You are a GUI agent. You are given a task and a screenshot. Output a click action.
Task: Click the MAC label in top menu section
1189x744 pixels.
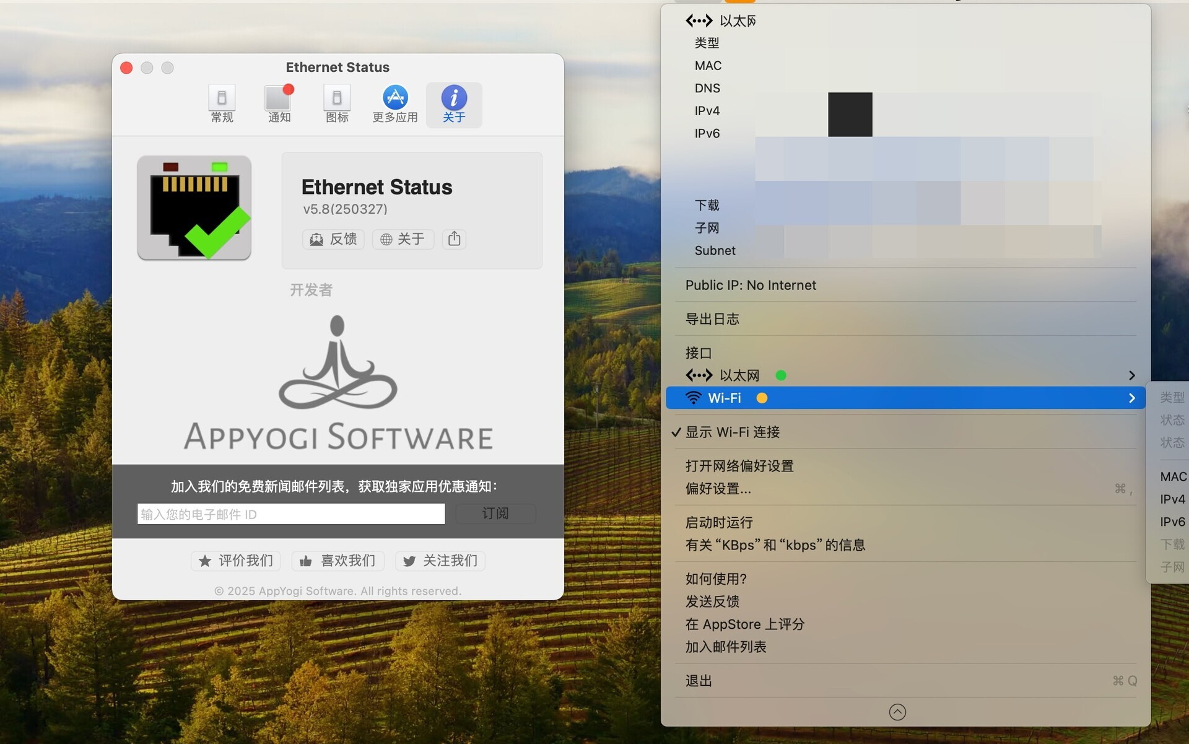click(x=708, y=66)
